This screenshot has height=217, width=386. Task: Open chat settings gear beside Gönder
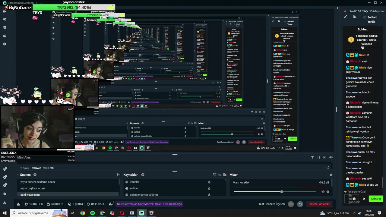tap(364, 199)
